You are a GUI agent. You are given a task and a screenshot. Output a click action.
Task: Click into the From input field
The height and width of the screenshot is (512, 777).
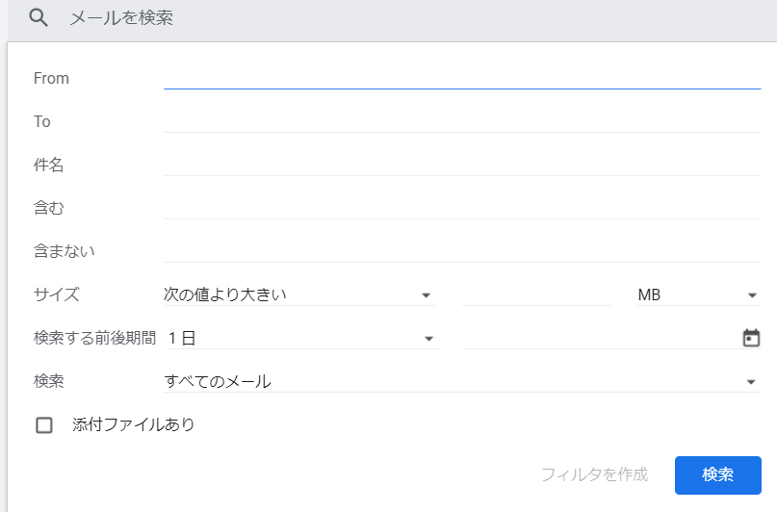click(x=462, y=77)
